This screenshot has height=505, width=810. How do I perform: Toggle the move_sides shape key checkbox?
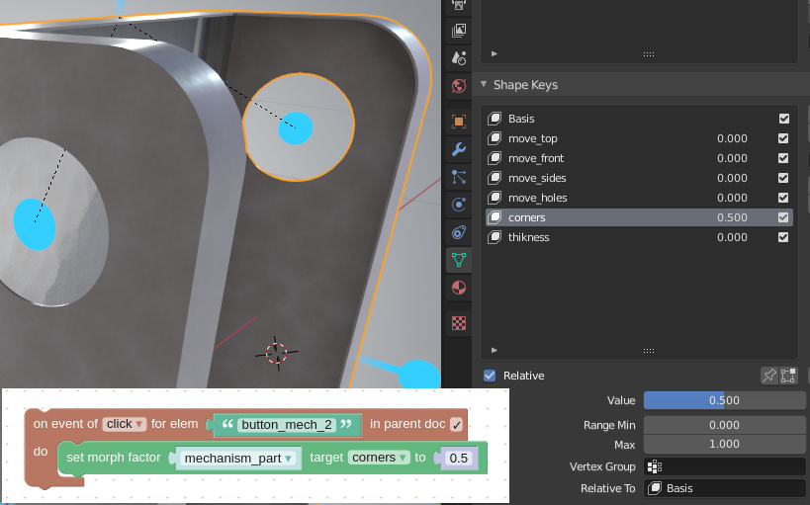click(x=783, y=178)
